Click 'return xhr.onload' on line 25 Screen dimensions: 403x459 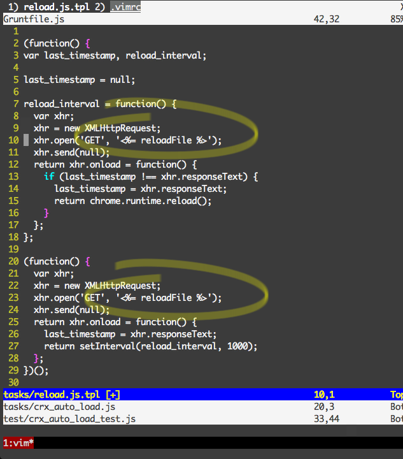(77, 322)
